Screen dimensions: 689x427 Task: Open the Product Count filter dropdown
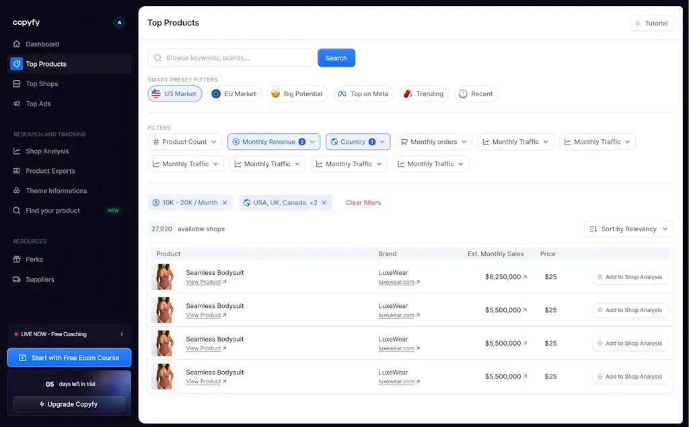(x=184, y=142)
